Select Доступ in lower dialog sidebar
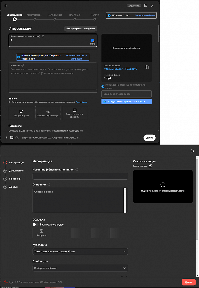The width and height of the screenshot is (199, 288). click(11, 187)
